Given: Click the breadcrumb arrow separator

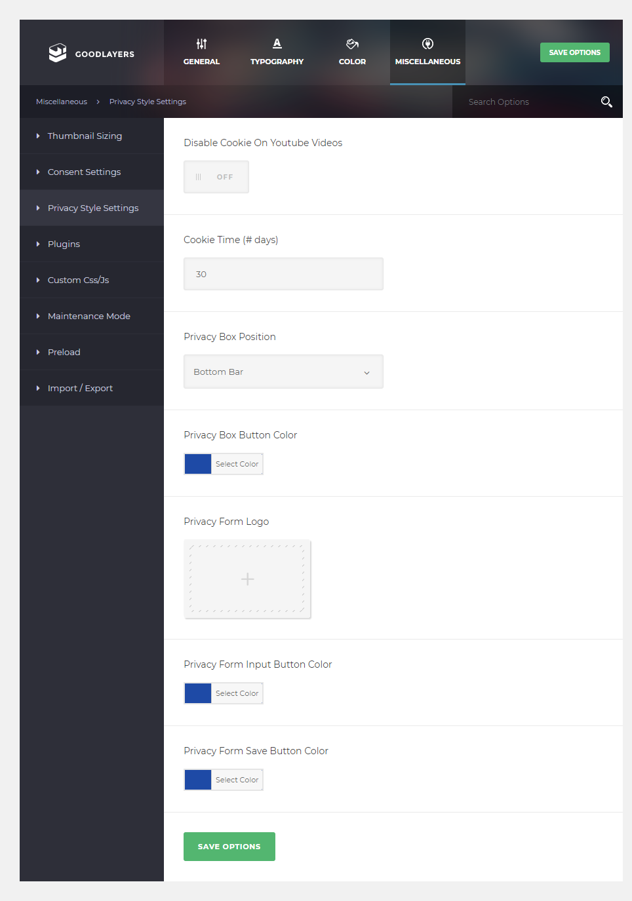Looking at the screenshot, I should [x=98, y=102].
